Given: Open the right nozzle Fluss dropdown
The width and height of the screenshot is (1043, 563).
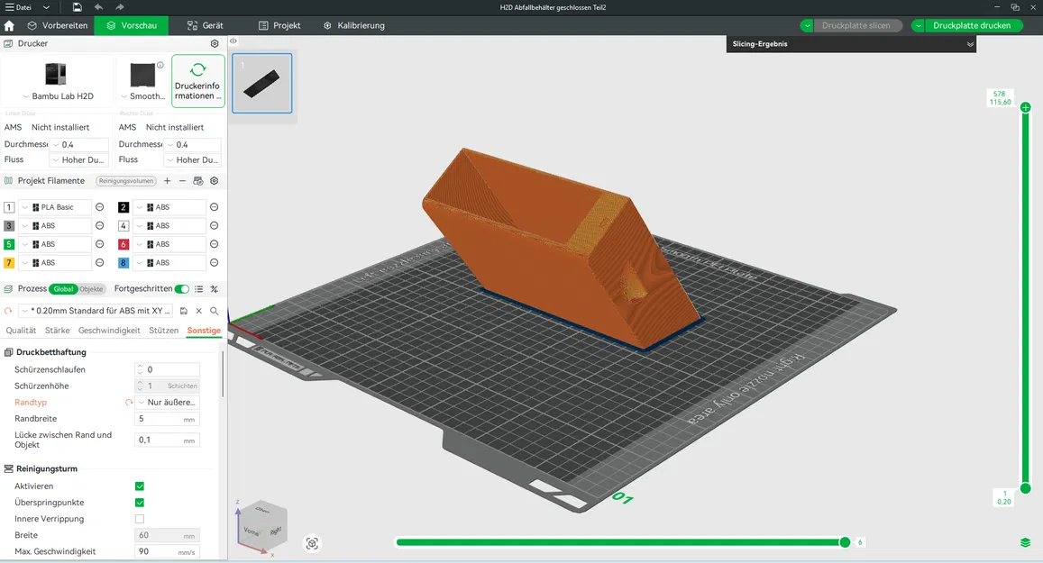Looking at the screenshot, I should (x=193, y=160).
